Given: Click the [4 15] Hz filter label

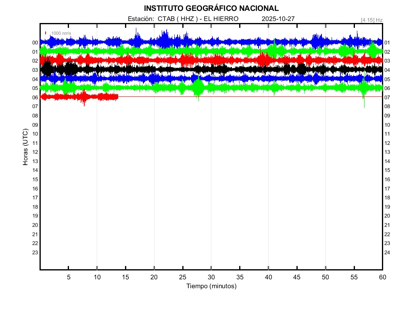Looking at the screenshot, I should pos(371,20).
